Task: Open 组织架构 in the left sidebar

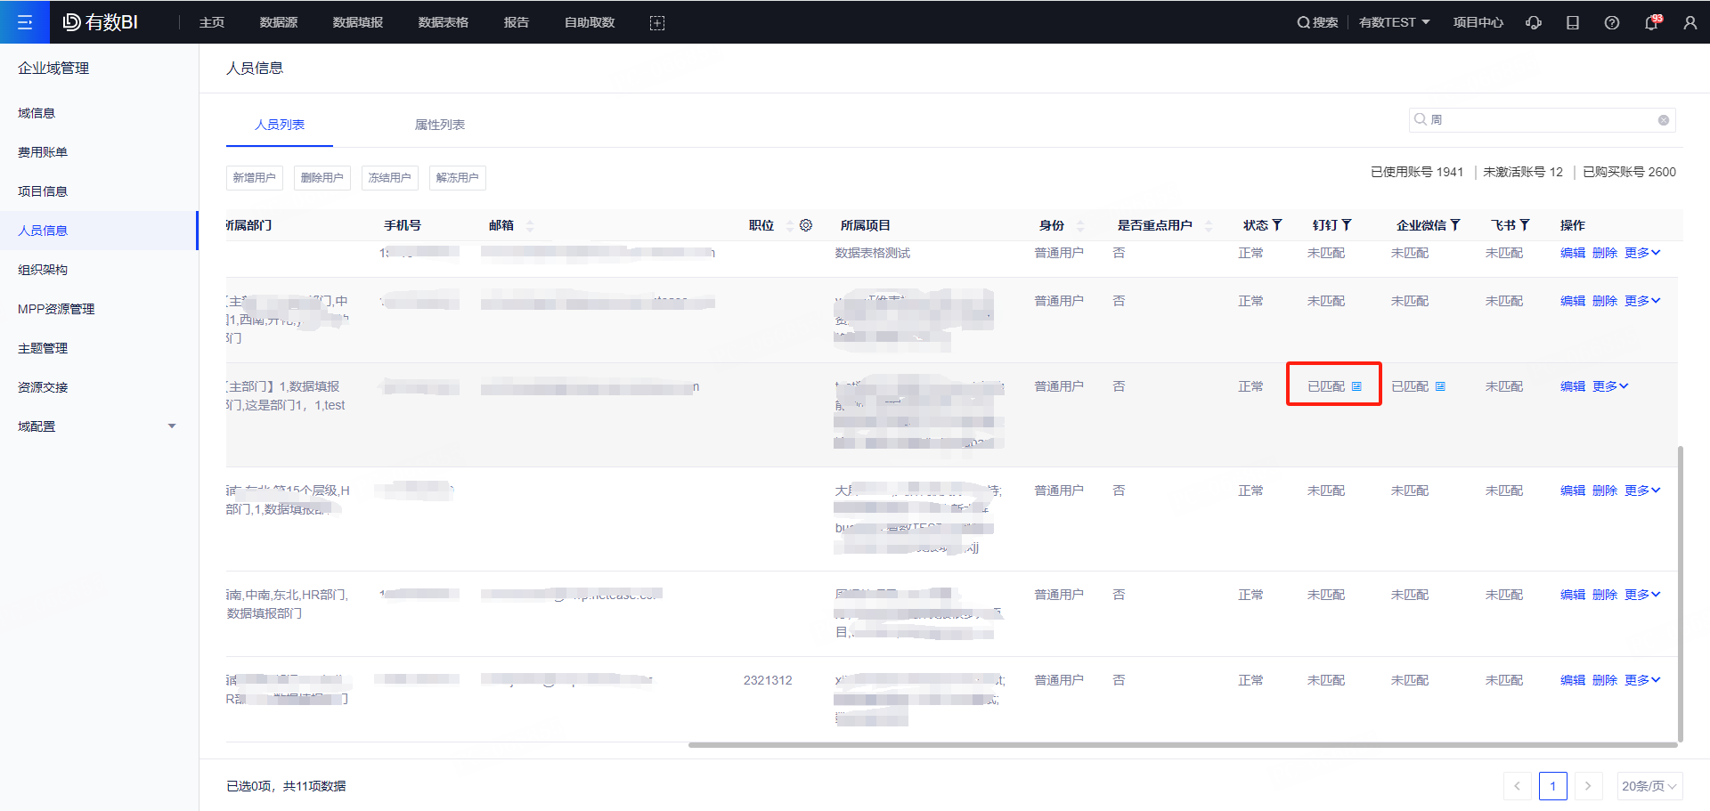Action: (43, 270)
